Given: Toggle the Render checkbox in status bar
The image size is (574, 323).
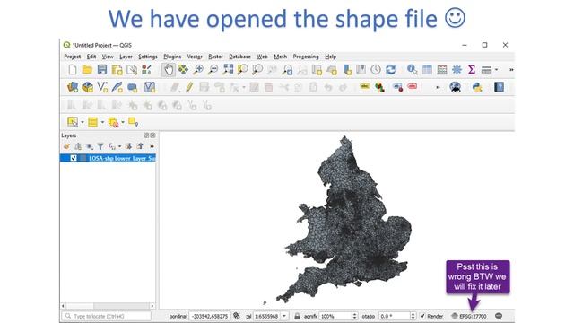Looking at the screenshot, I should [x=422, y=316].
